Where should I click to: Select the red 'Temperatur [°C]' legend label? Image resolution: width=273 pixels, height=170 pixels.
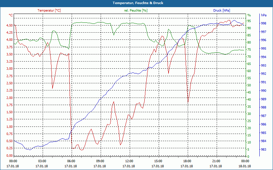pyautogui.click(x=49, y=11)
